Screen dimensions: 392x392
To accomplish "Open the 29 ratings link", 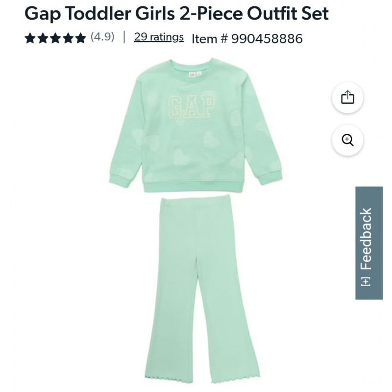I will coord(159,37).
